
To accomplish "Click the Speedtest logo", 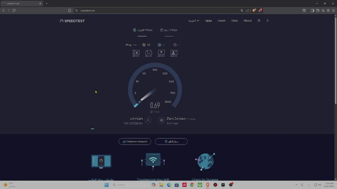I will coord(72,21).
